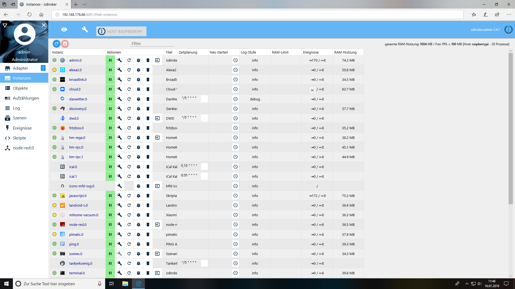Edit schedule 0,05 of ical.1
This screenshot has width=515, height=289.
(x=204, y=176)
